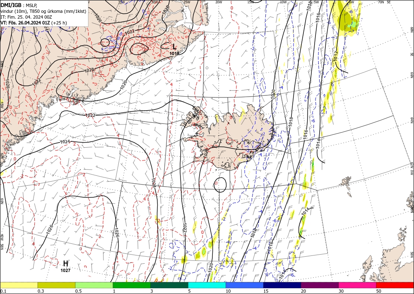414x294 pixels.
Task: Click the '50' legend value
Action: 378,291
